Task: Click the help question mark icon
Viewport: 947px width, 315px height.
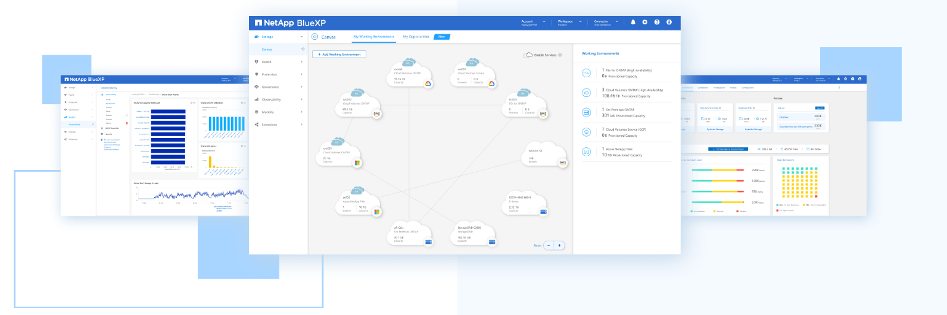Action: pyautogui.click(x=657, y=22)
